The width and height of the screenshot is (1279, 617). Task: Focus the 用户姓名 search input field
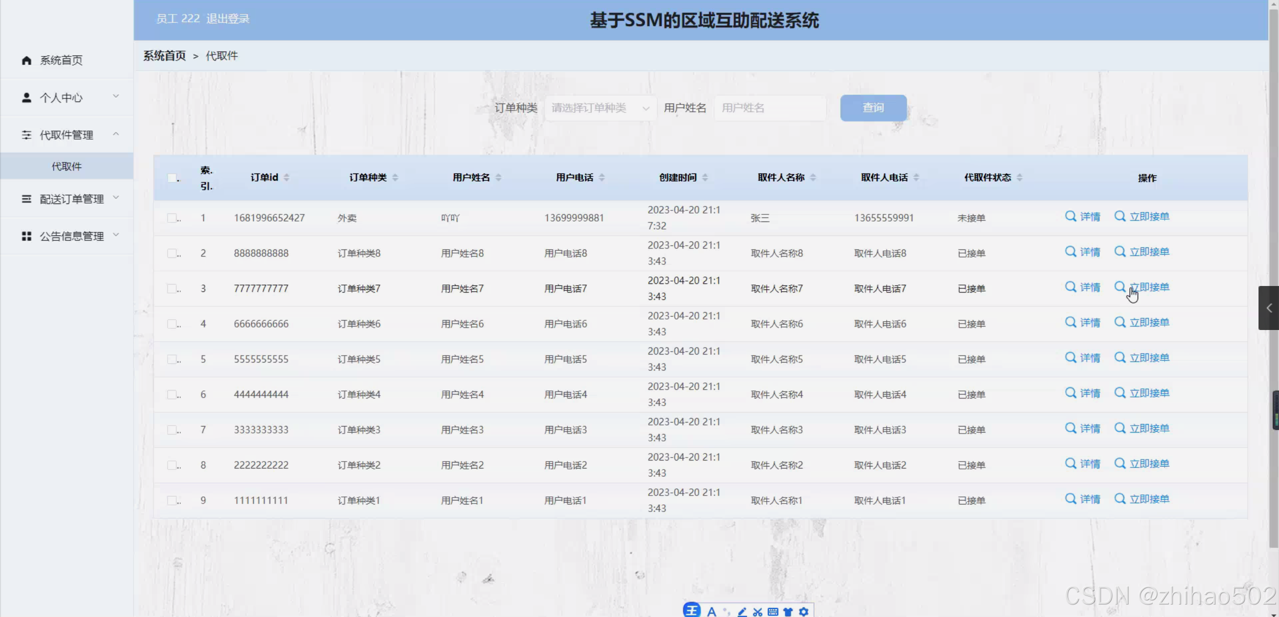click(770, 108)
